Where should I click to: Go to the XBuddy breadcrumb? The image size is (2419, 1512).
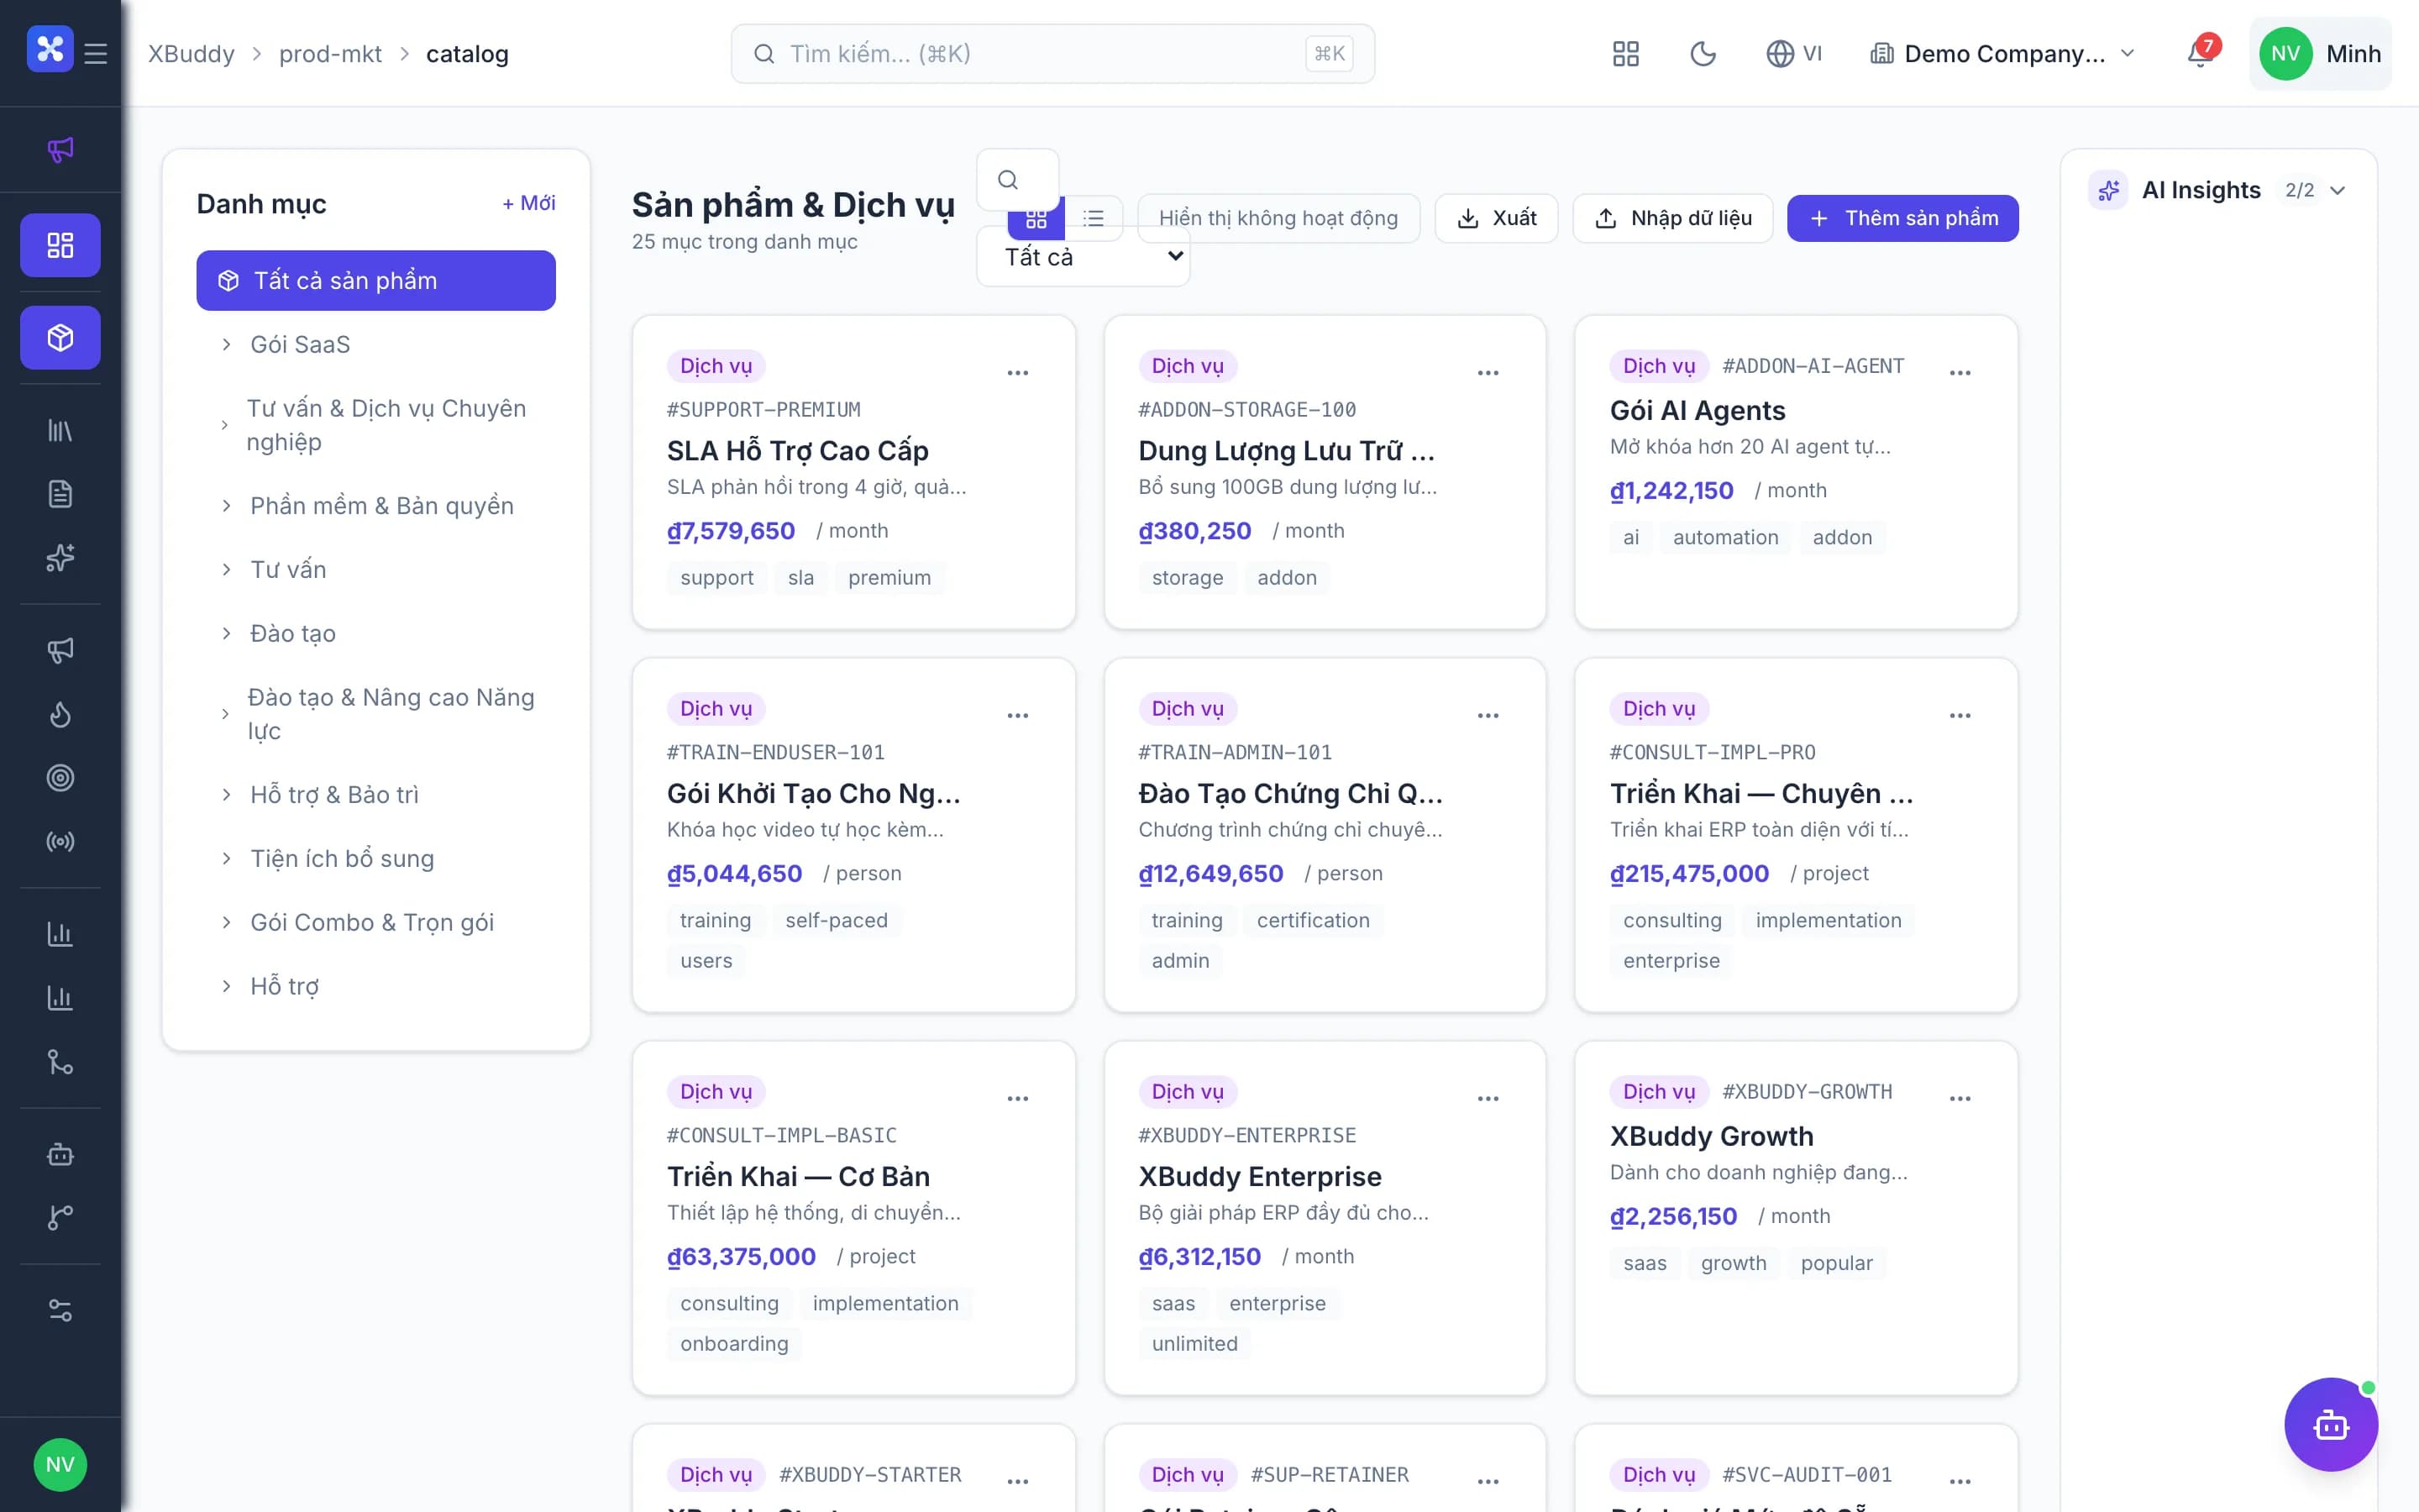point(191,54)
